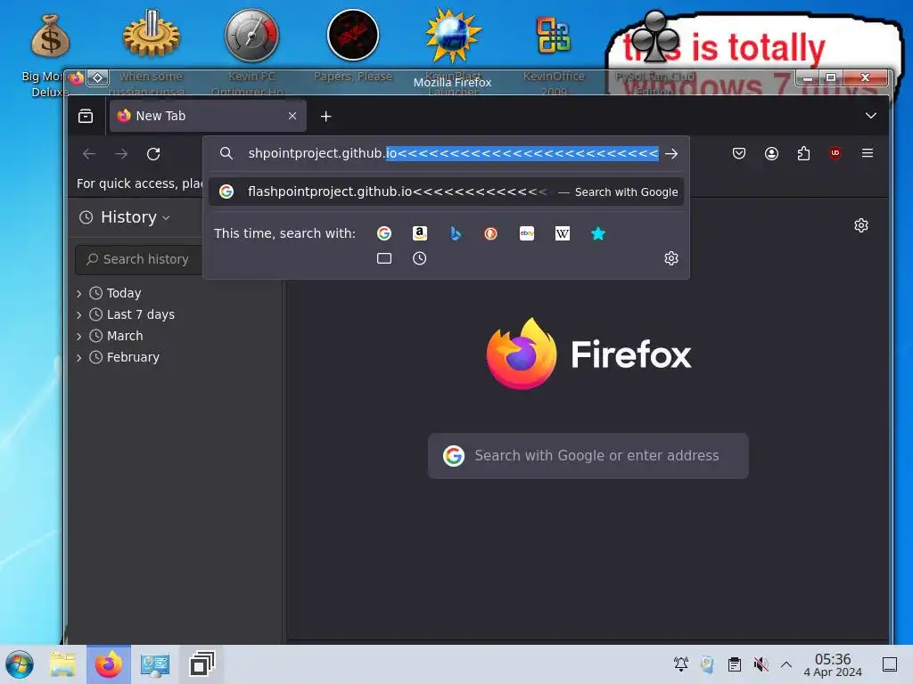Screen dimensions: 913x684
Task: Search this time in Bookmarks
Action: pyautogui.click(x=598, y=233)
